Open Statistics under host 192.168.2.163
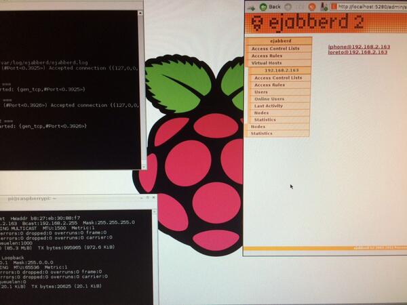407x305 pixels. pos(265,119)
